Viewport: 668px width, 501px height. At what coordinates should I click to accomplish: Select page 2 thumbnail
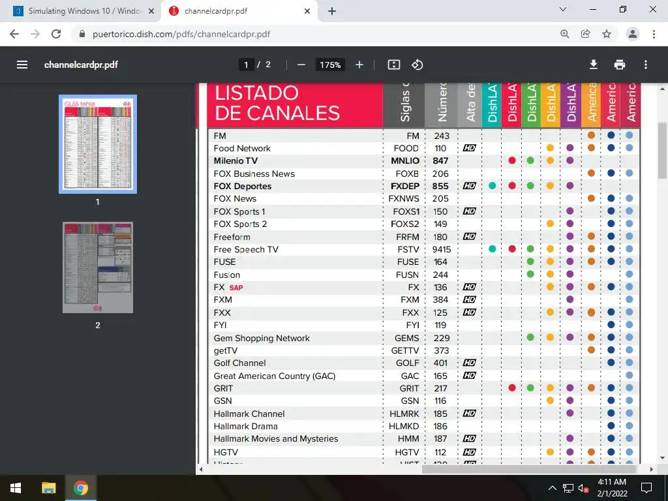pyautogui.click(x=98, y=267)
